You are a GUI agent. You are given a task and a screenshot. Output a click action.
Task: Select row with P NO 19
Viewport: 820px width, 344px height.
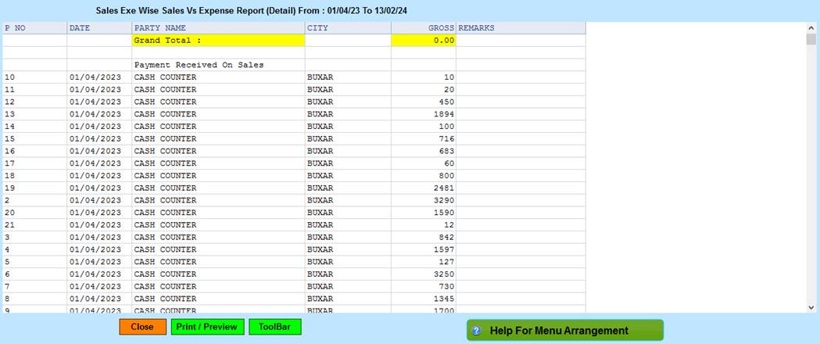pyautogui.click(x=34, y=188)
